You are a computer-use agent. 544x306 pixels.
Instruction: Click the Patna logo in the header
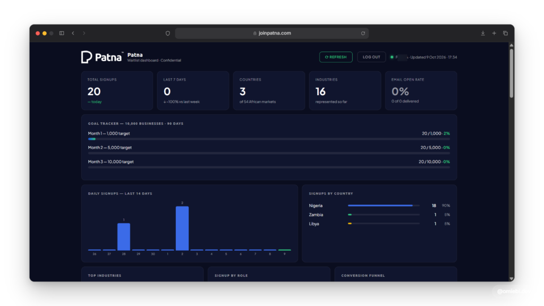[102, 57]
